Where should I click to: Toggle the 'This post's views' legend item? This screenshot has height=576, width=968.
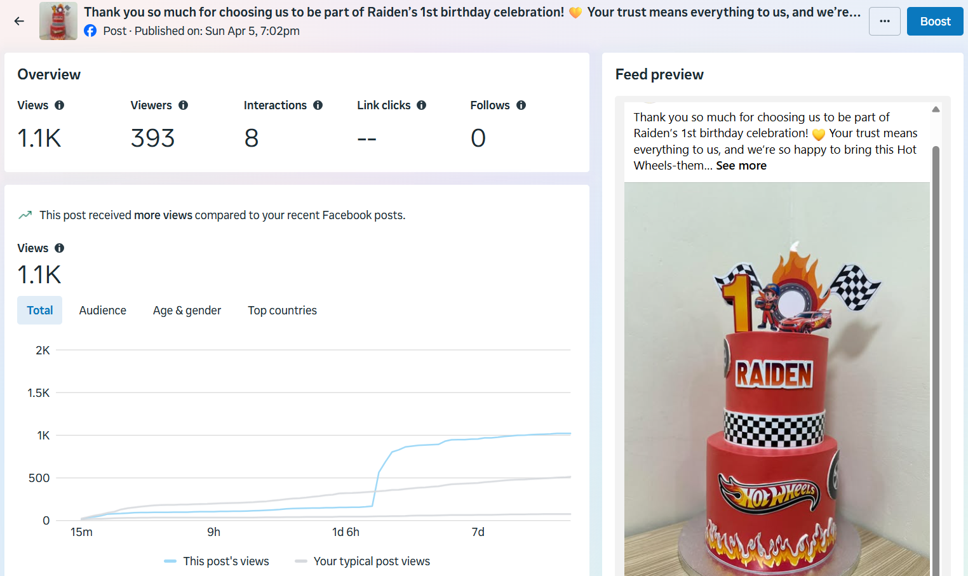click(x=217, y=561)
